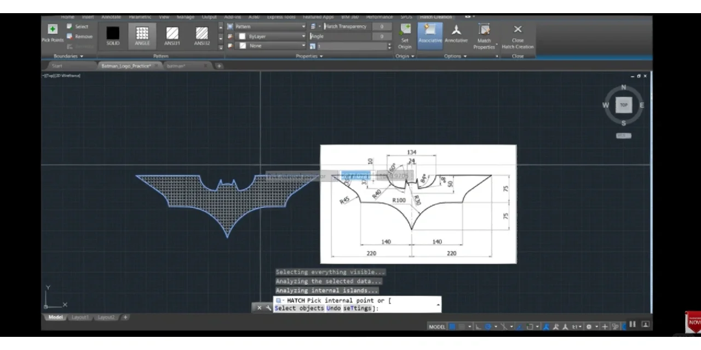The image size is (701, 350).
Task: Toggle the grid display in status bar
Action: click(x=452, y=326)
